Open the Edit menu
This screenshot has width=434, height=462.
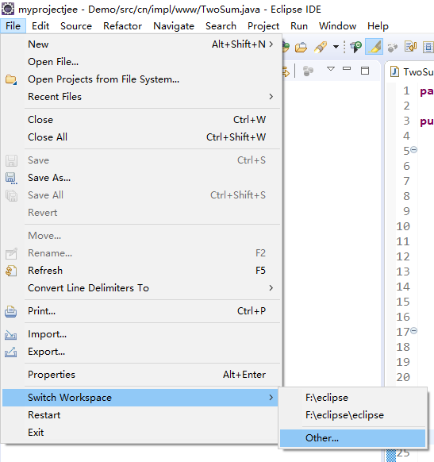click(40, 26)
